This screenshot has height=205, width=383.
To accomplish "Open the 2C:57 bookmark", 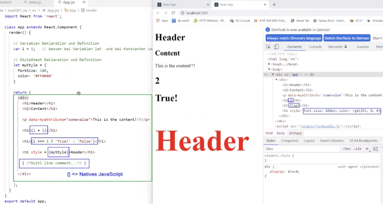I will click(x=356, y=21).
